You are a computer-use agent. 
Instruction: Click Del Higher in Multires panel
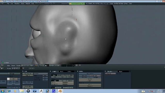[96, 78]
